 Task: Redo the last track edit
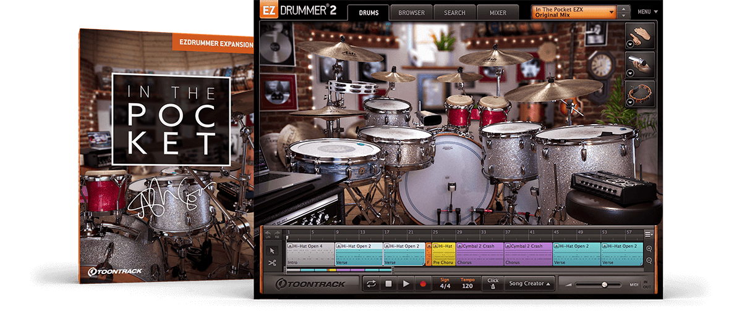tap(277, 234)
